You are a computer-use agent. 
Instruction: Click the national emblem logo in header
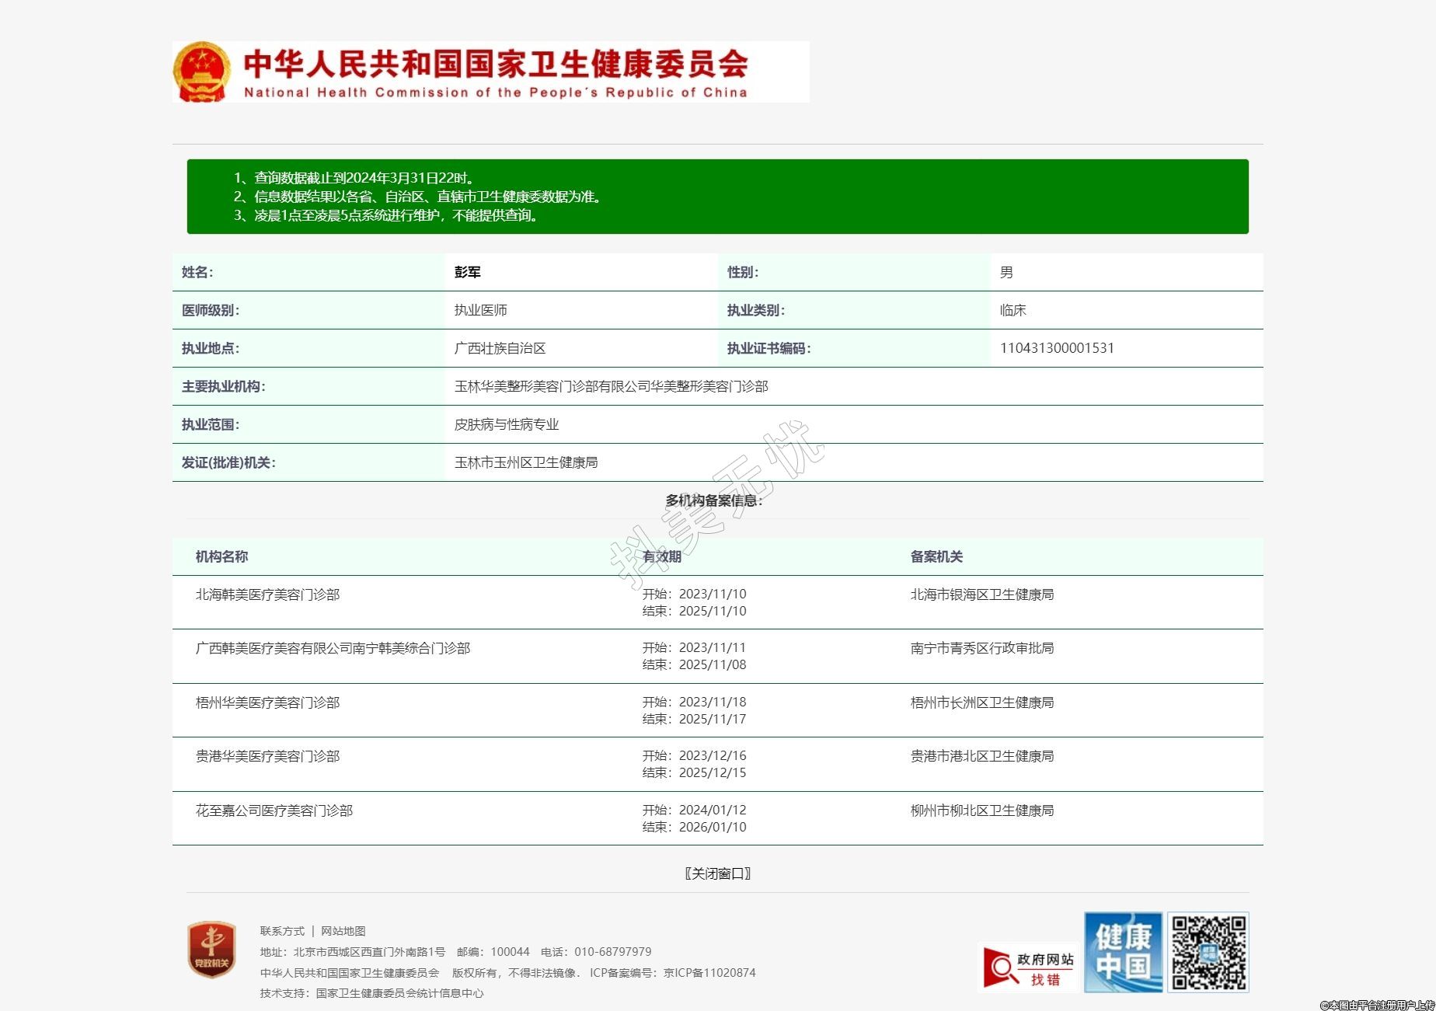[201, 71]
